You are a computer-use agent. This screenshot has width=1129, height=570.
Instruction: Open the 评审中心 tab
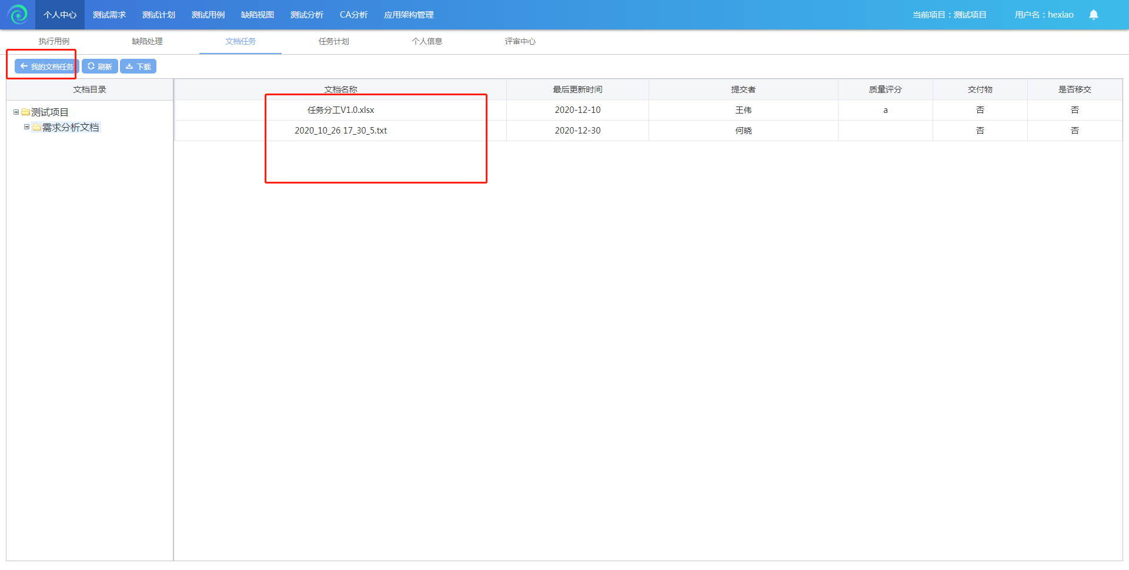(x=520, y=41)
